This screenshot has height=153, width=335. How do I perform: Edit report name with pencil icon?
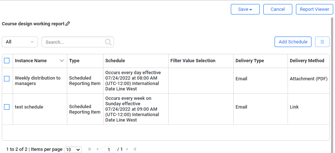(68, 24)
